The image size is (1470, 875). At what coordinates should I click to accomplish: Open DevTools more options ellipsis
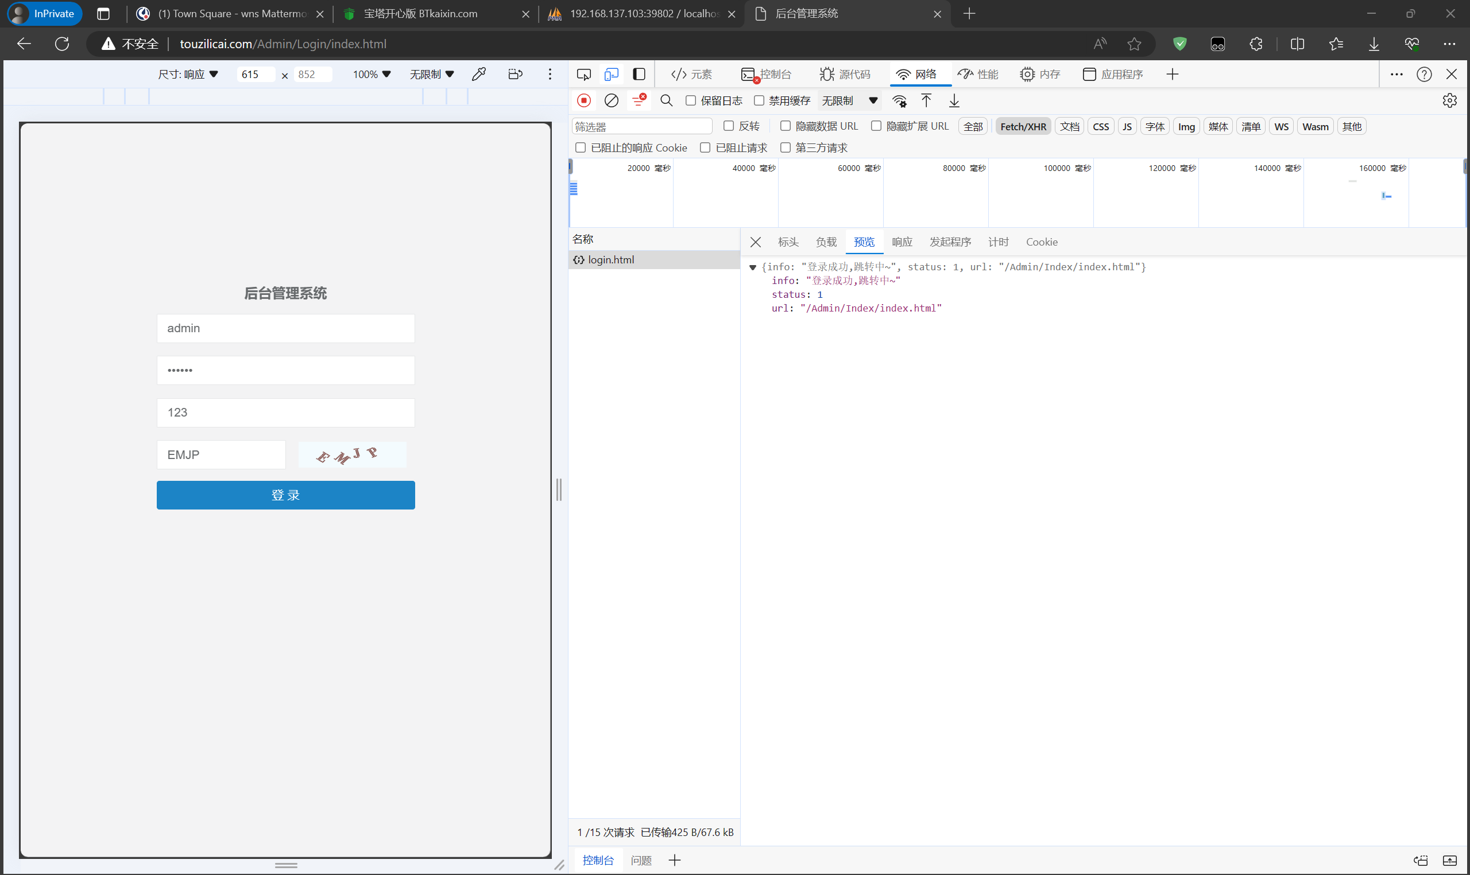1396,74
